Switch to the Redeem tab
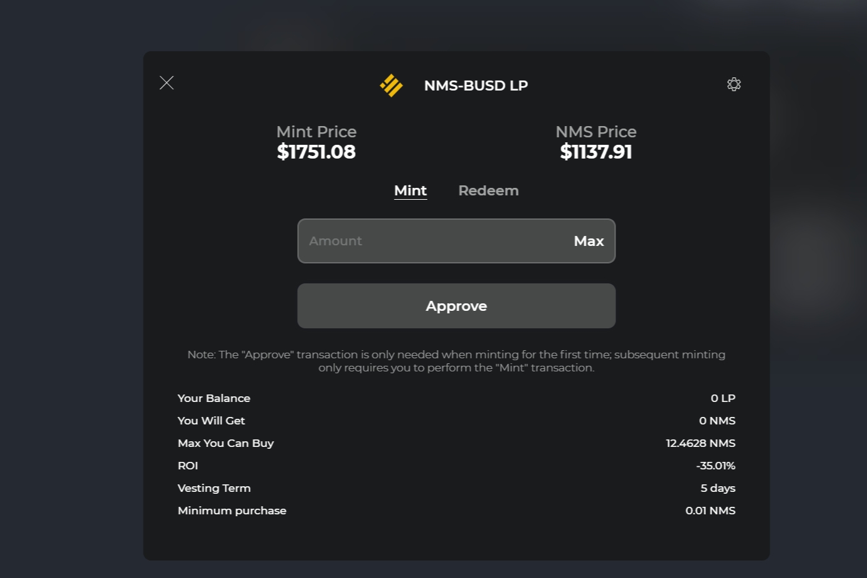This screenshot has width=867, height=578. [488, 190]
